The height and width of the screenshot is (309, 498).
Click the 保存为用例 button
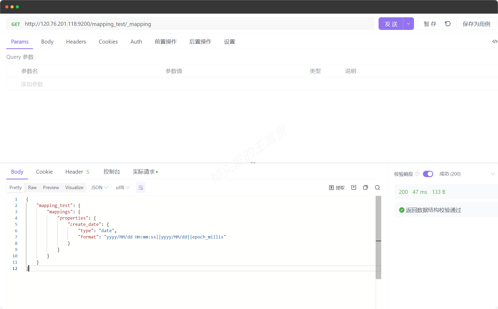(476, 24)
